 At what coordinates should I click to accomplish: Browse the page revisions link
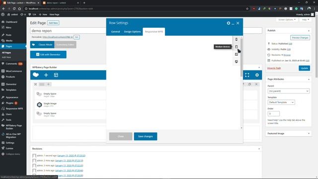click(287, 55)
